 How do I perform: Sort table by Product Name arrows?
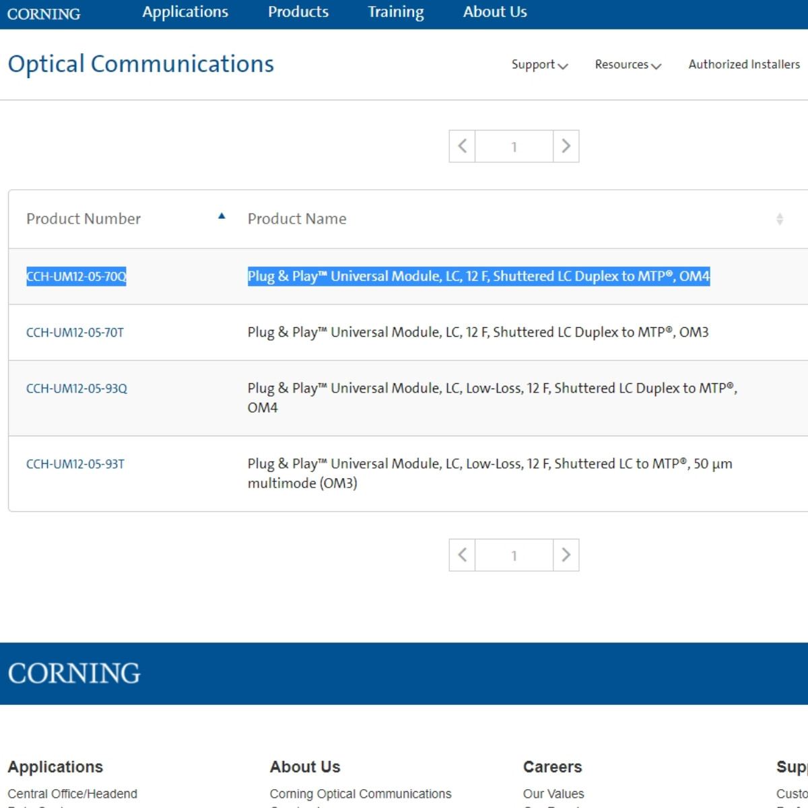780,219
